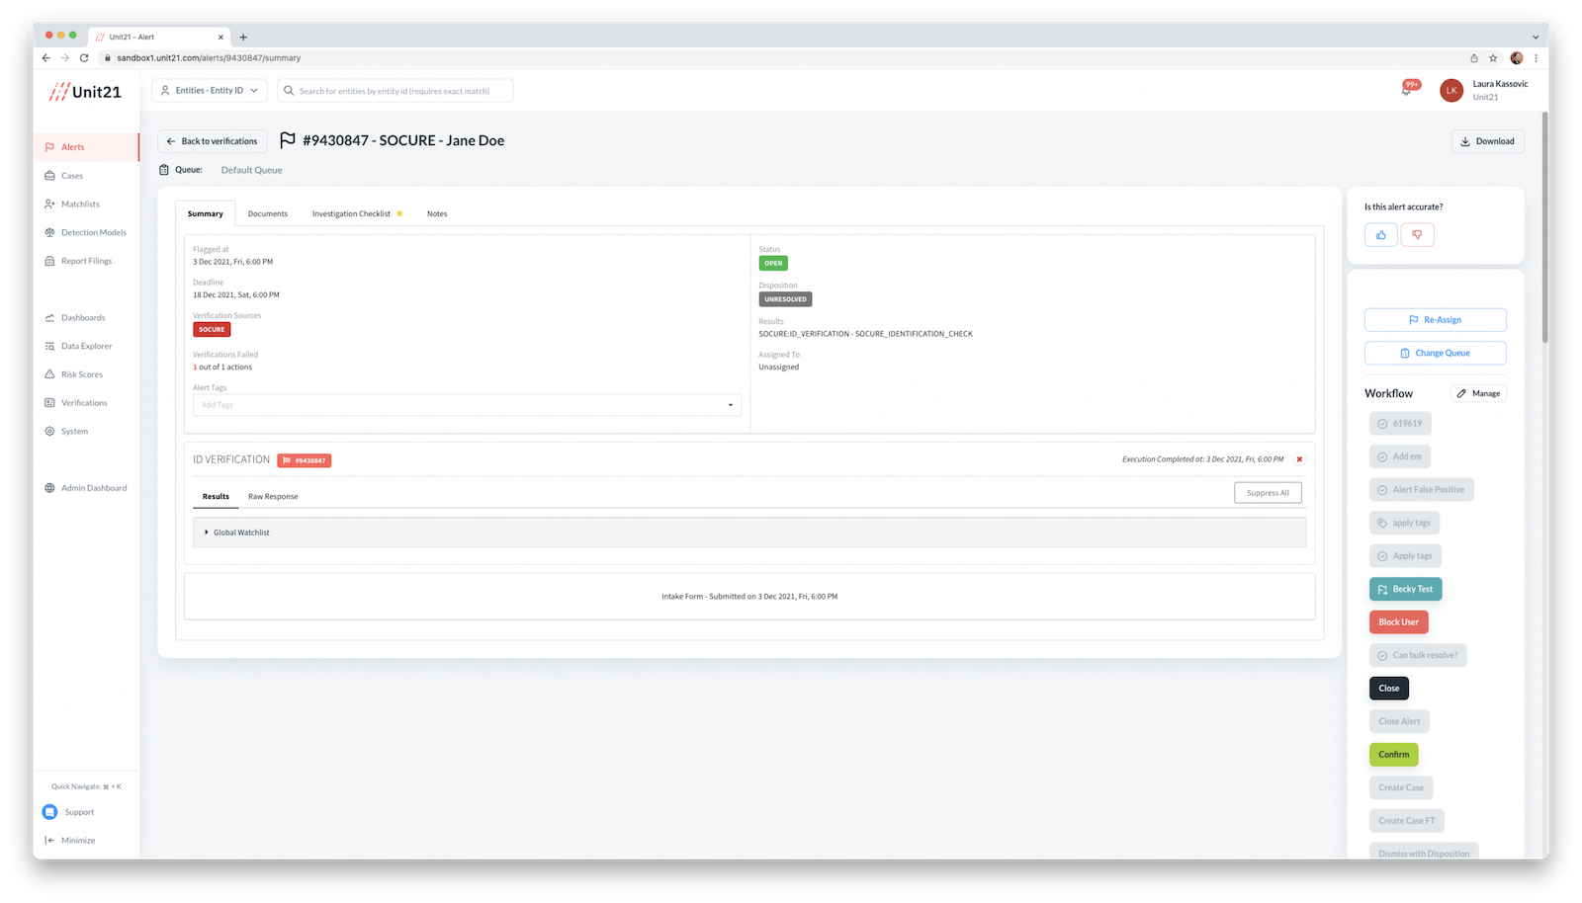Open System settings in sidebar
The image size is (1582, 903).
tap(74, 432)
